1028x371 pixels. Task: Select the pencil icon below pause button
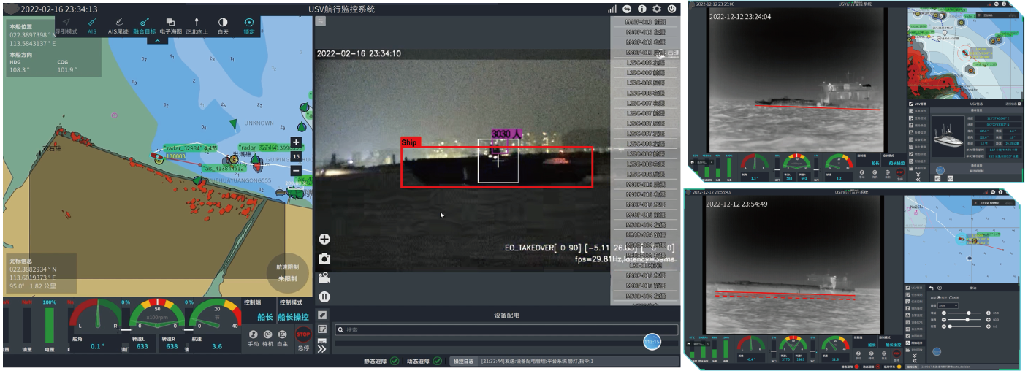pyautogui.click(x=322, y=315)
